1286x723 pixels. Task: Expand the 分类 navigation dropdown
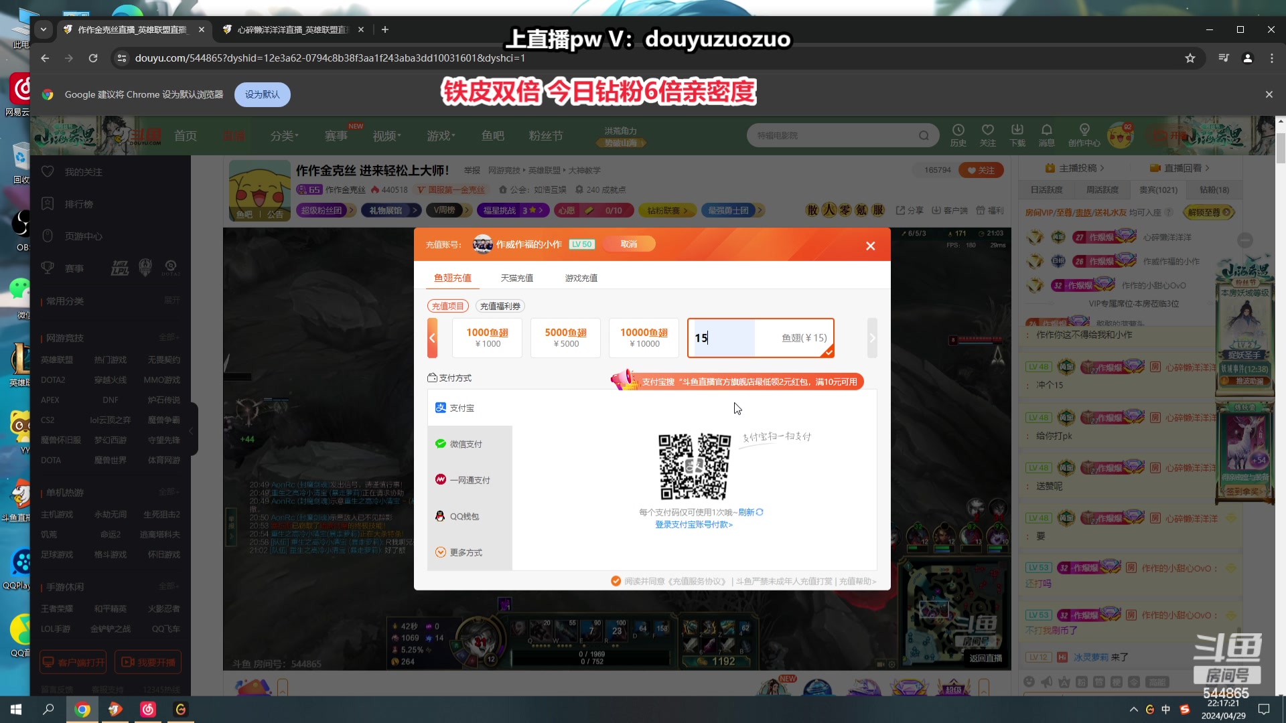pyautogui.click(x=285, y=136)
